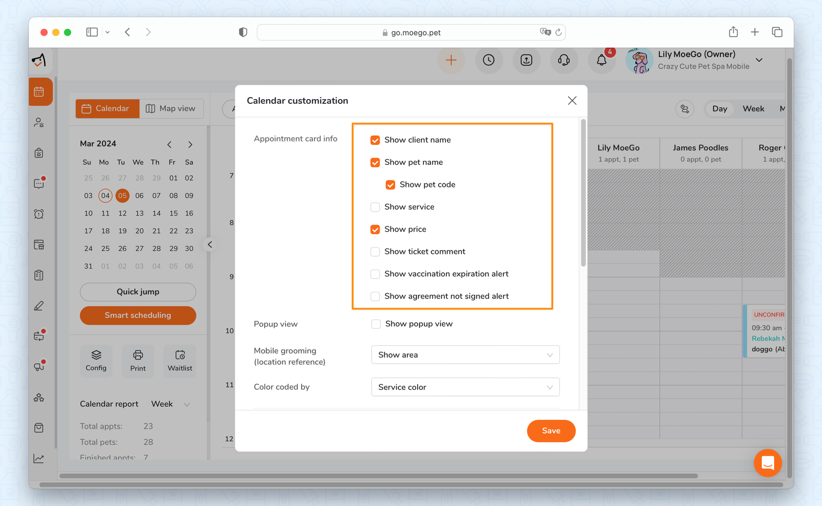Check the Show popup view option
Viewport: 822px width, 506px height.
coord(375,324)
